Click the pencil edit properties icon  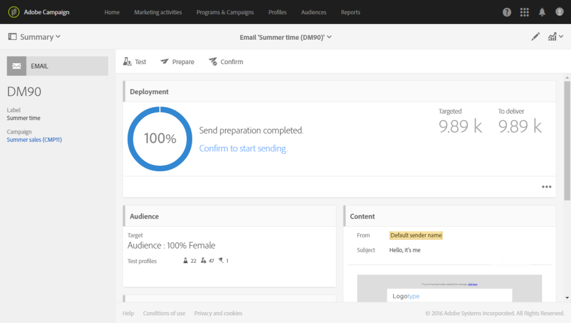pyautogui.click(x=536, y=37)
